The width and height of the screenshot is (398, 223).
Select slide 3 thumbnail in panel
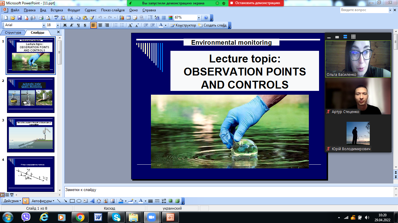click(31, 135)
